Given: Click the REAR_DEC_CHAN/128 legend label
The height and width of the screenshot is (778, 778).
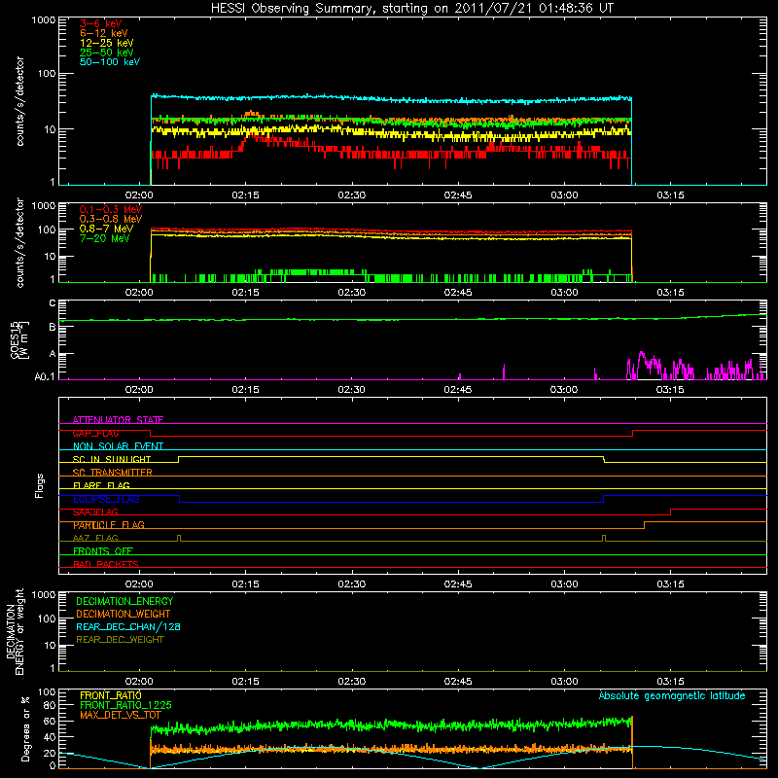Looking at the screenshot, I should [x=128, y=626].
